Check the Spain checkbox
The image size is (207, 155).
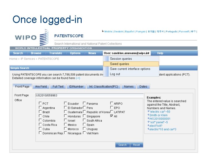pos(84,124)
